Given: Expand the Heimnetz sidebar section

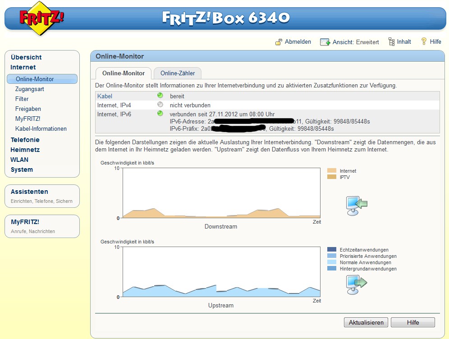Looking at the screenshot, I should [x=25, y=150].
